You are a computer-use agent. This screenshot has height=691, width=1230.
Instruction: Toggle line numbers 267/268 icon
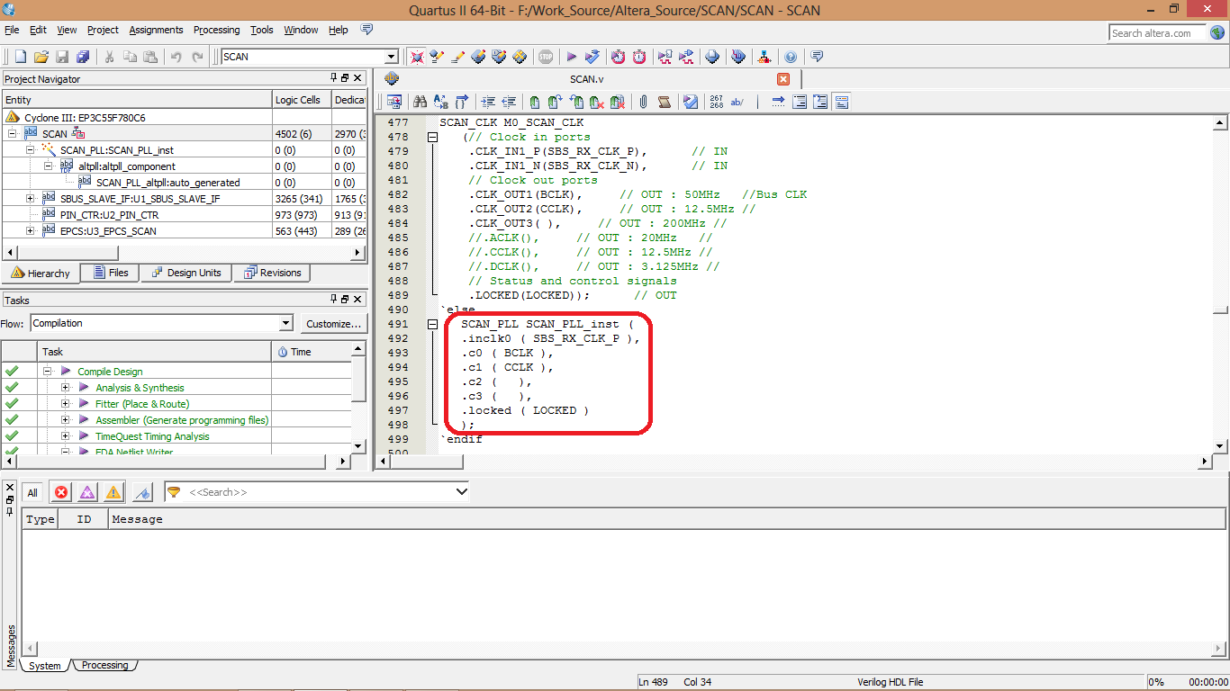717,102
